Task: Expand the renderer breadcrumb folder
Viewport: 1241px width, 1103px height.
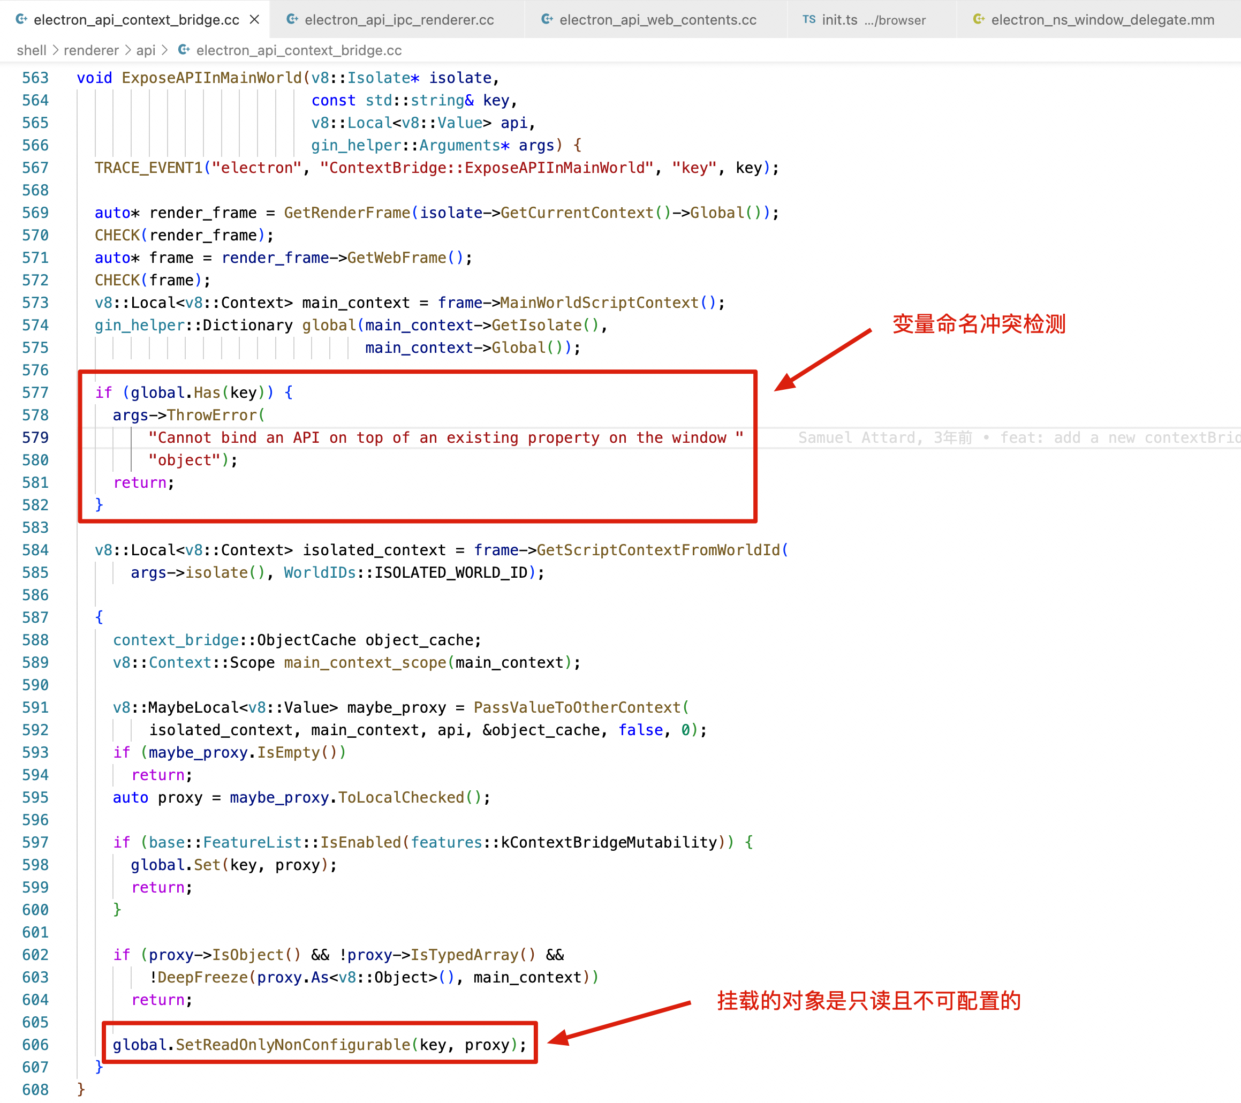Action: click(91, 50)
